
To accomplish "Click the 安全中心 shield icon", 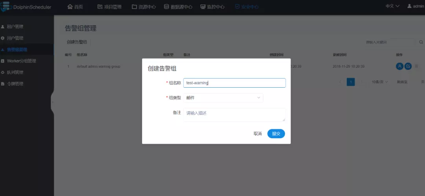I will 237,7.
